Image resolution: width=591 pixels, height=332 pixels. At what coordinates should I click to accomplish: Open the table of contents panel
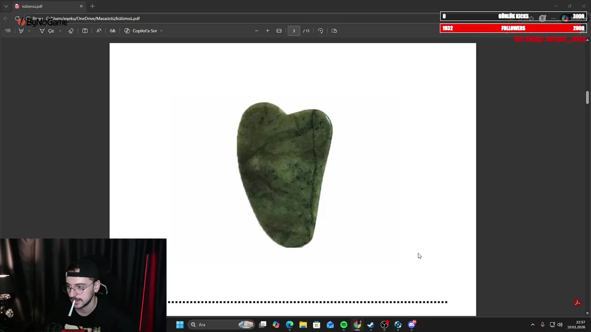[x=8, y=31]
